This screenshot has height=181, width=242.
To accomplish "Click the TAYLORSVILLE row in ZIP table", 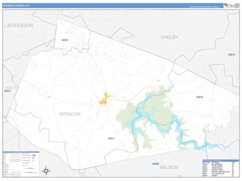I will [218, 173].
